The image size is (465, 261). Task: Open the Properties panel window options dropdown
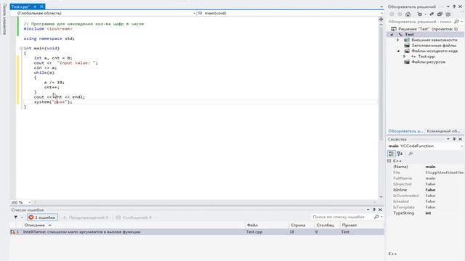[448, 138]
